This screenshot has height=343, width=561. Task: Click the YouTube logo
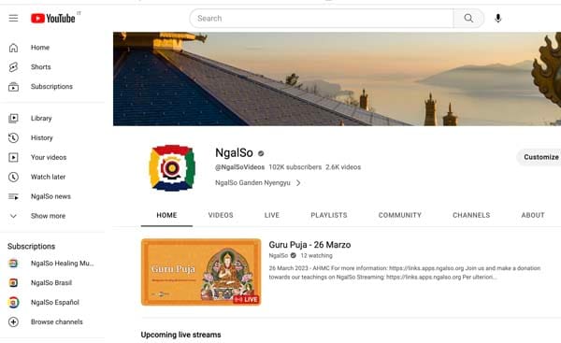(53, 19)
